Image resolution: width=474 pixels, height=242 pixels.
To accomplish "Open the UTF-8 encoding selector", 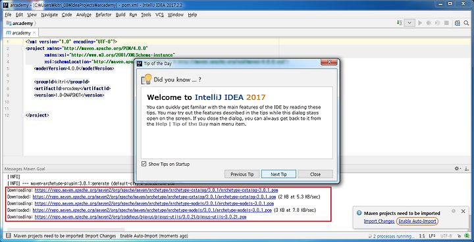I will pos(446,236).
